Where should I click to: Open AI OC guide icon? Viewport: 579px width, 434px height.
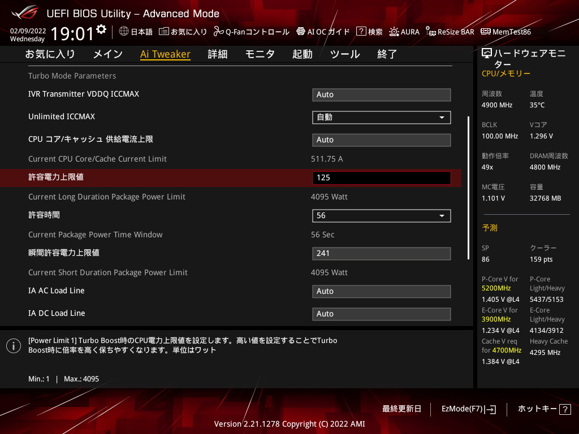[301, 32]
